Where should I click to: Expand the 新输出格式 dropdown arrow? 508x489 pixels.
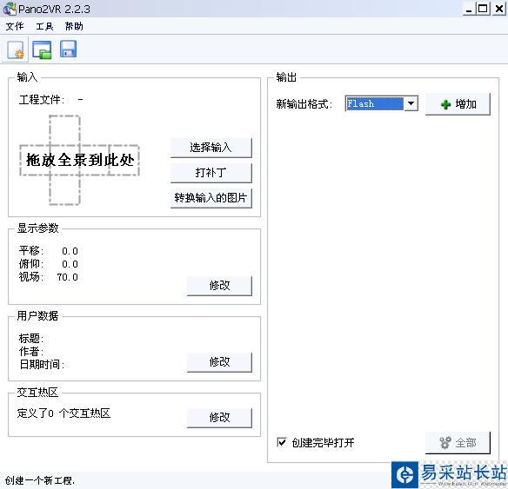point(411,104)
